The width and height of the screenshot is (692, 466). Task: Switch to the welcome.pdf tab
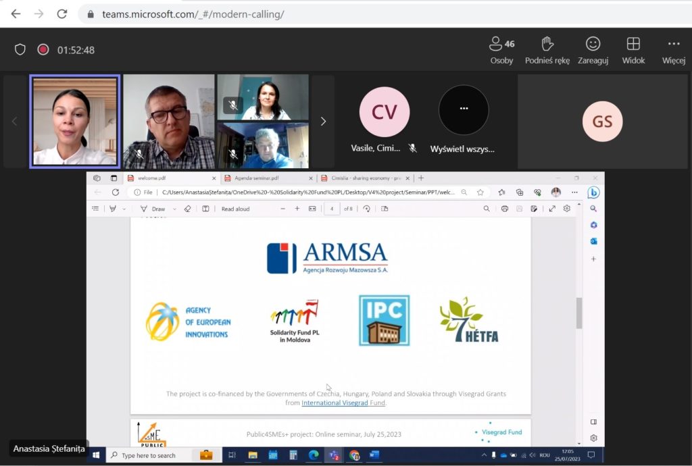[x=171, y=178]
